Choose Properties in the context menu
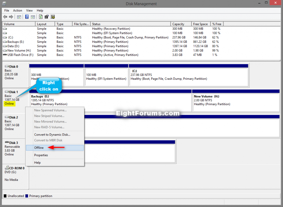The image size is (283, 207). pos(41,155)
